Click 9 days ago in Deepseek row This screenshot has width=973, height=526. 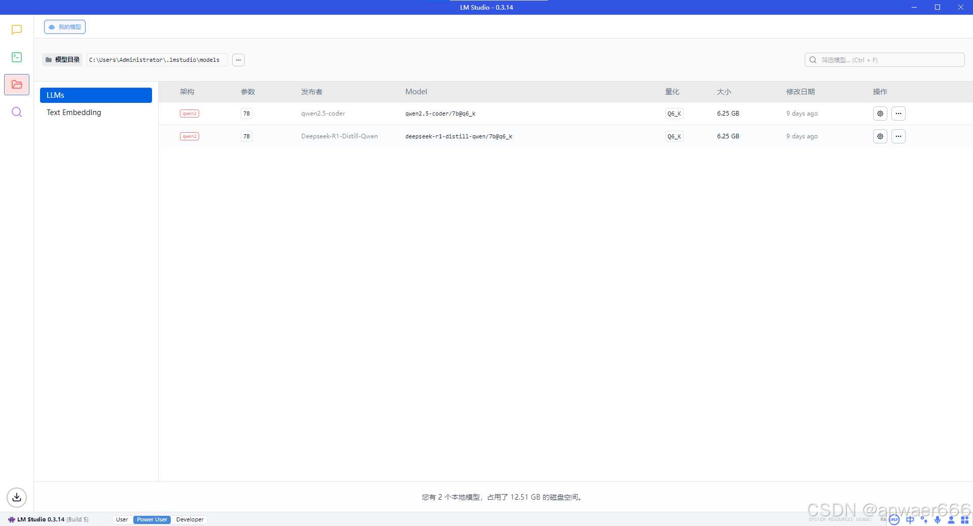(x=802, y=136)
